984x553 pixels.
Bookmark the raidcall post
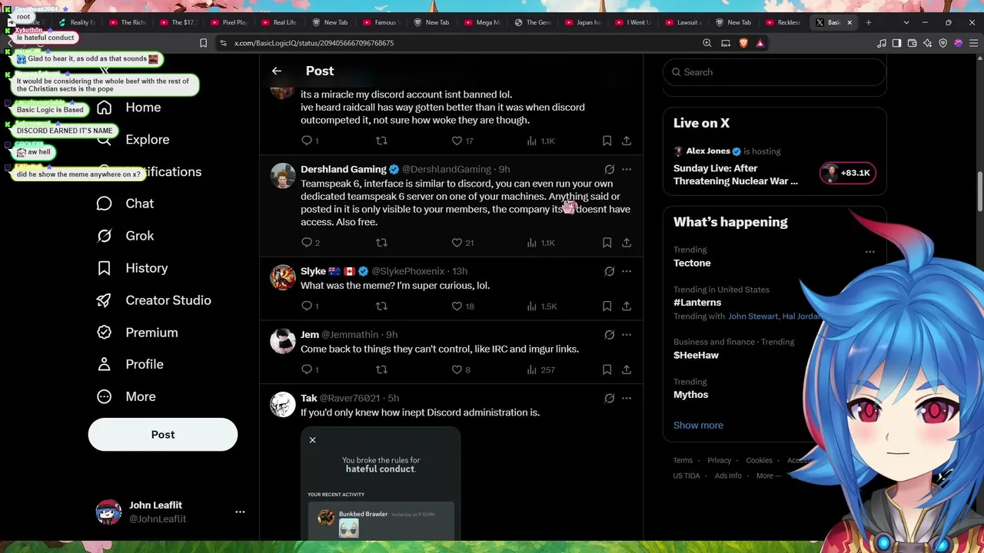[x=607, y=141]
